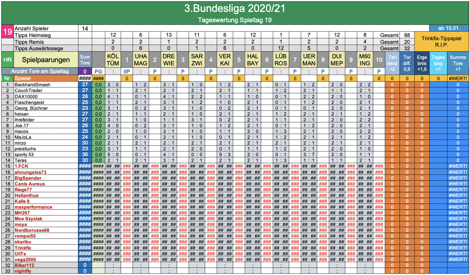The height and width of the screenshot is (275, 469).
Task: Select the '0P' cell
Action: tap(127, 71)
